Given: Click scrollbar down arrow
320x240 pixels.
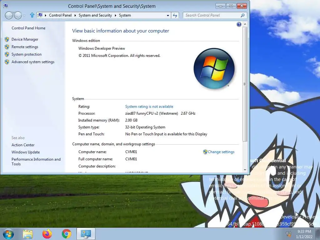Looking at the screenshot, I should (x=245, y=170).
